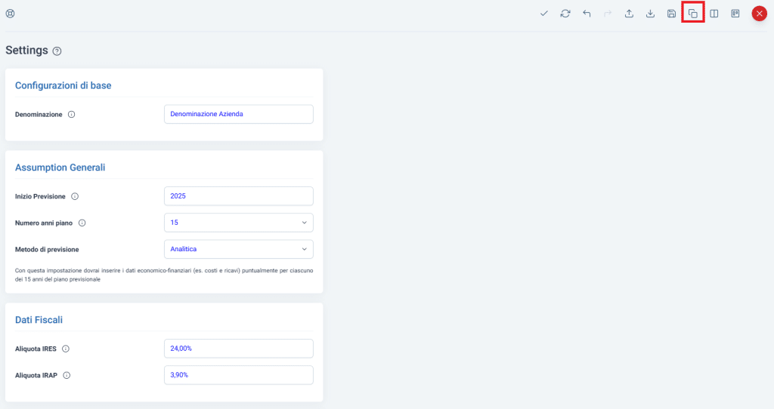Select the Aliquota IRES input field
The height and width of the screenshot is (409, 774).
(238, 349)
